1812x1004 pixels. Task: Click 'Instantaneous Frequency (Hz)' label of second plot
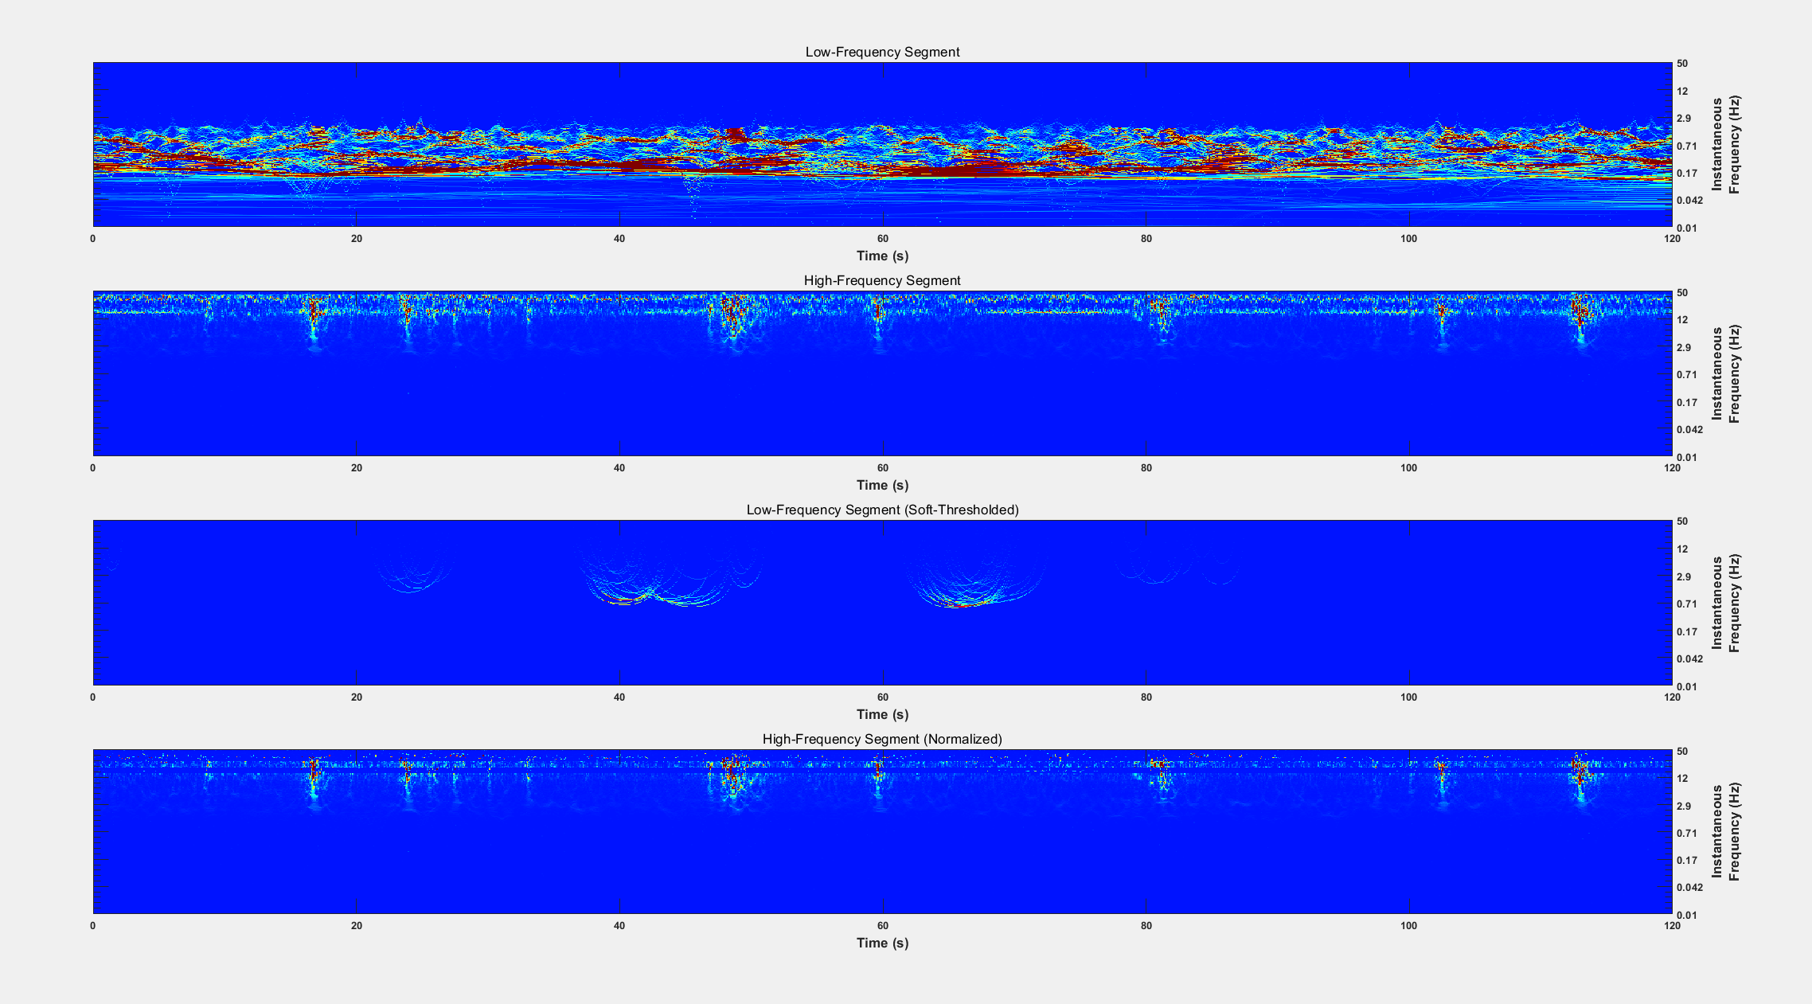click(1726, 374)
